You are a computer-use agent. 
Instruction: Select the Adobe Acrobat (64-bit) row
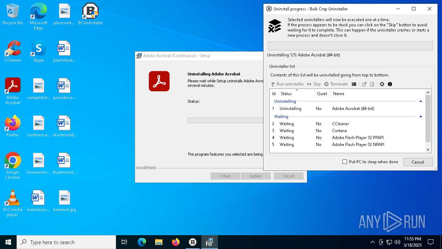click(x=347, y=109)
